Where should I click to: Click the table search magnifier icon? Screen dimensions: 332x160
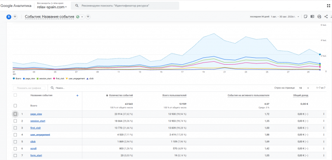(x=52, y=88)
